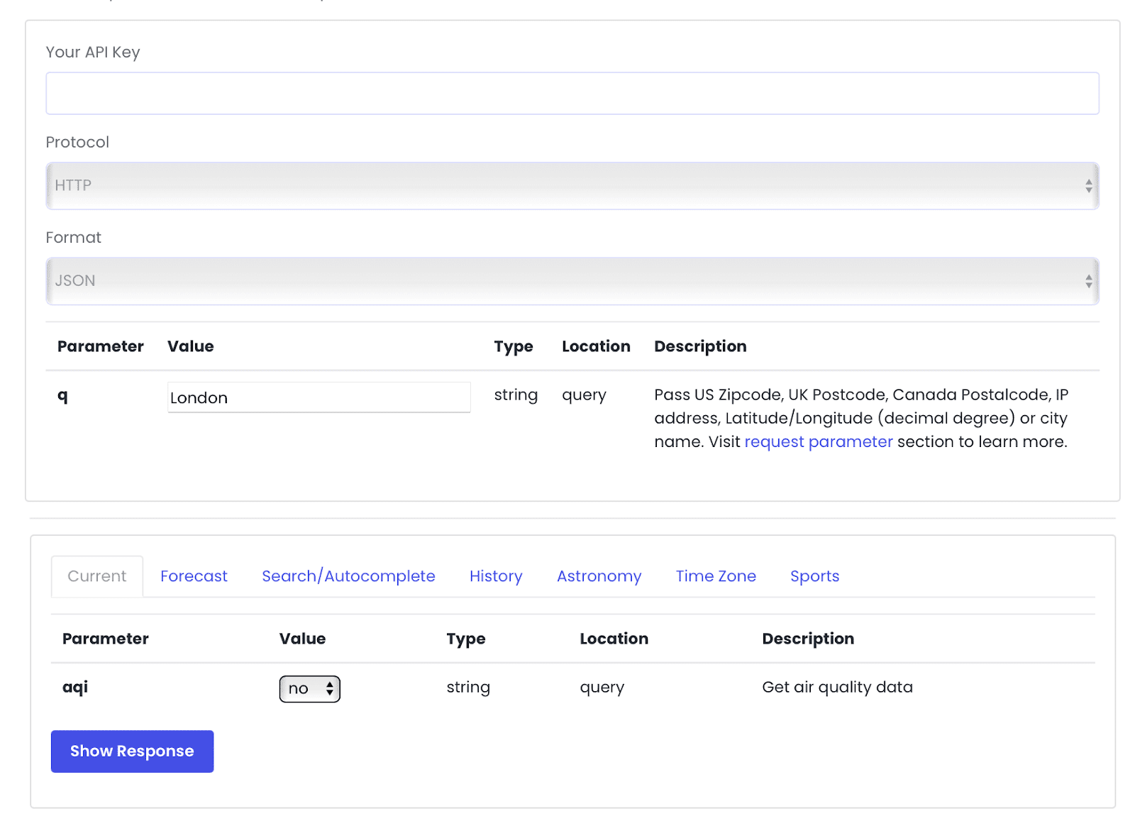Click the 'query' location in the q row
Image resolution: width=1135 pixels, height=821 pixels.
584,395
